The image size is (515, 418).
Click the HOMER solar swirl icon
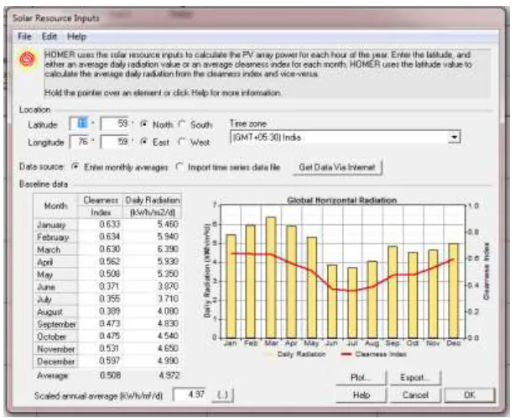pos(27,60)
